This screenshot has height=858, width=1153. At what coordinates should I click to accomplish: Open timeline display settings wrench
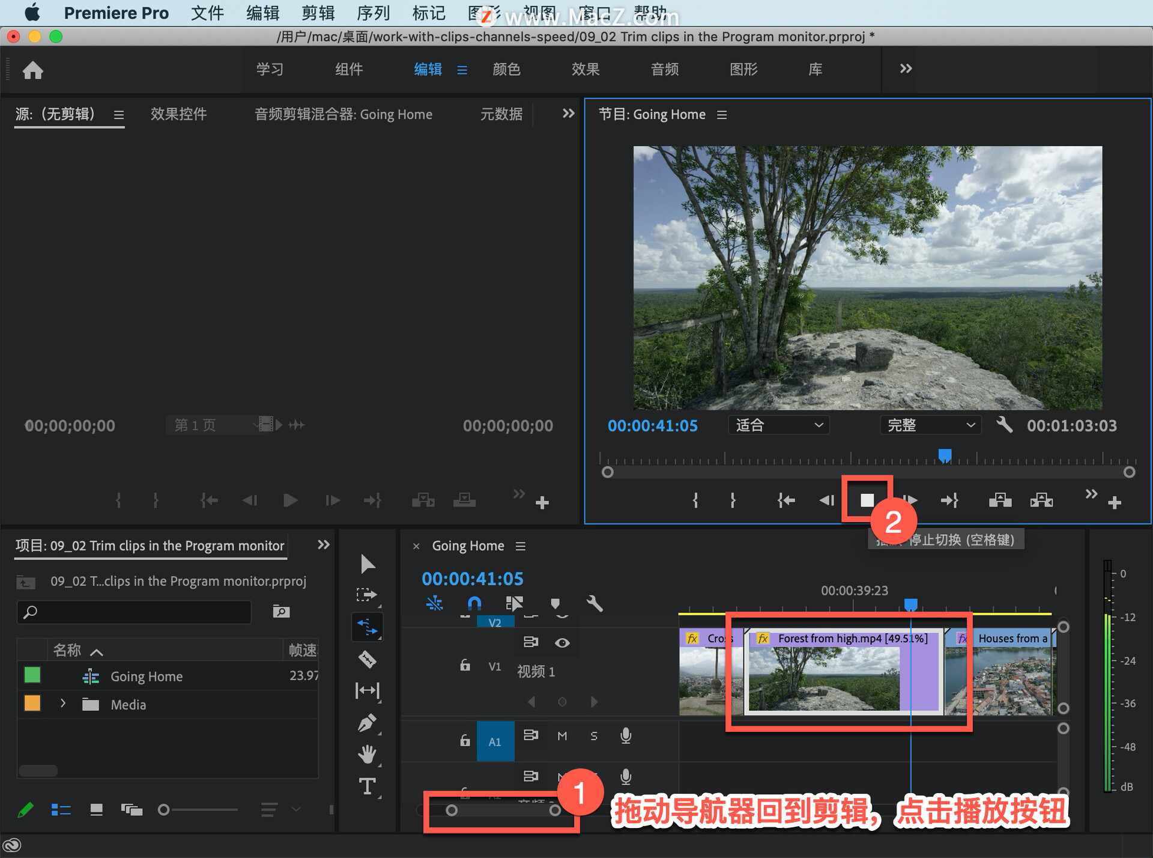[x=595, y=603]
